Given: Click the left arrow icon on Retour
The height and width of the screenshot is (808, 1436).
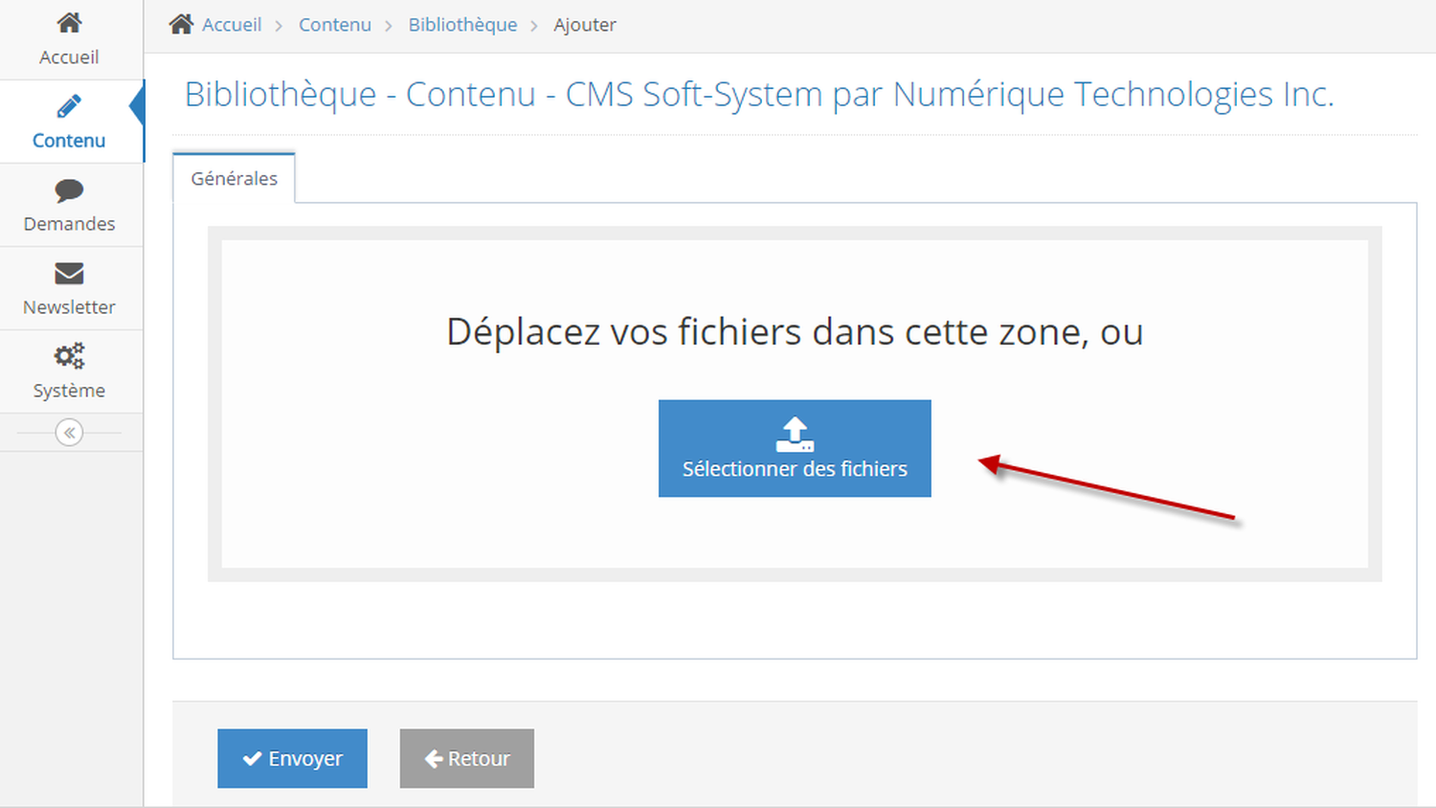Looking at the screenshot, I should [x=434, y=758].
